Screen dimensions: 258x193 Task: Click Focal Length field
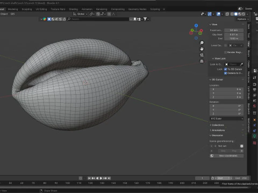coord(234,31)
